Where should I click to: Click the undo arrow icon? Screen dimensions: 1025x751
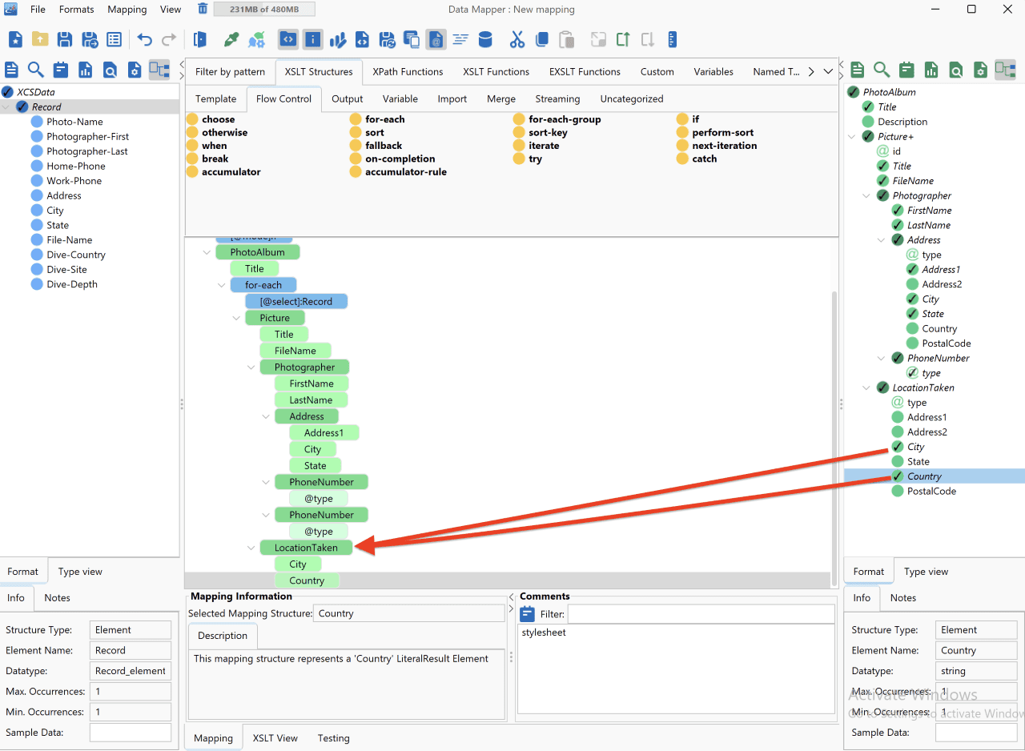145,39
